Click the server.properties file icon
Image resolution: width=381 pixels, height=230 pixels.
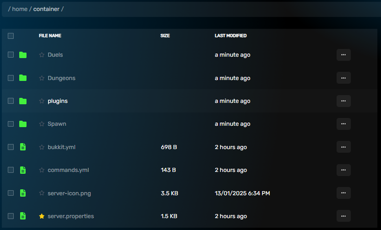23,216
